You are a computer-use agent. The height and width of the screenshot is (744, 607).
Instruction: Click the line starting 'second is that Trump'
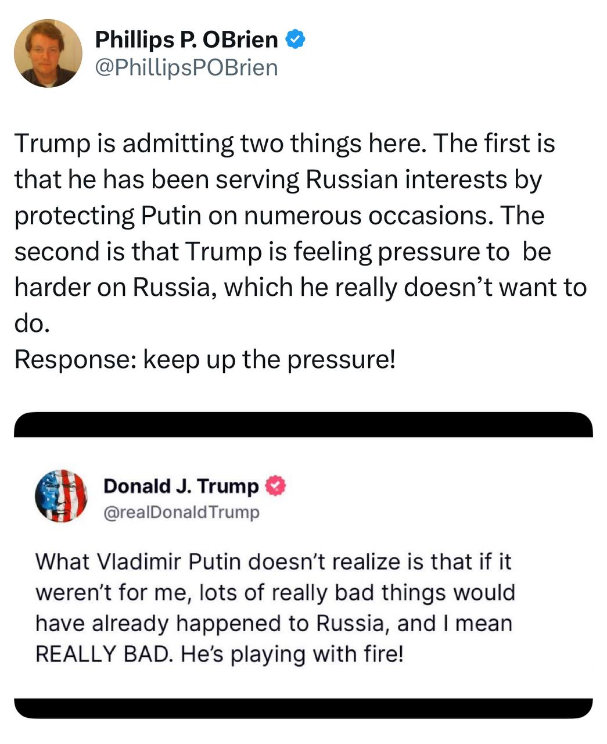tap(282, 251)
